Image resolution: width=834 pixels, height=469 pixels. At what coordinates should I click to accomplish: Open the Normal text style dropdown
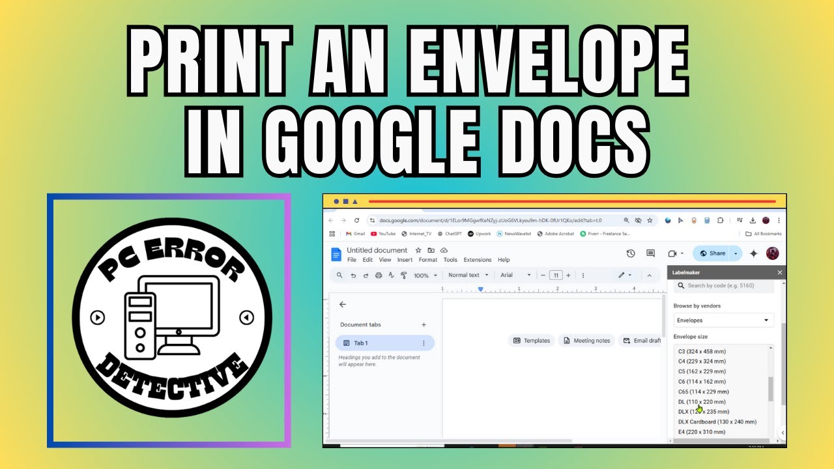pyautogui.click(x=468, y=276)
